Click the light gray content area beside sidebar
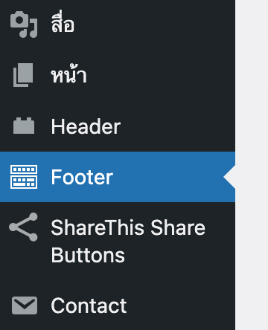Screen dimensions: 268x330 point(252,165)
